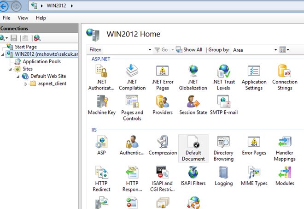Open ISAPI and CGI Restrictions feature

pos(163,179)
